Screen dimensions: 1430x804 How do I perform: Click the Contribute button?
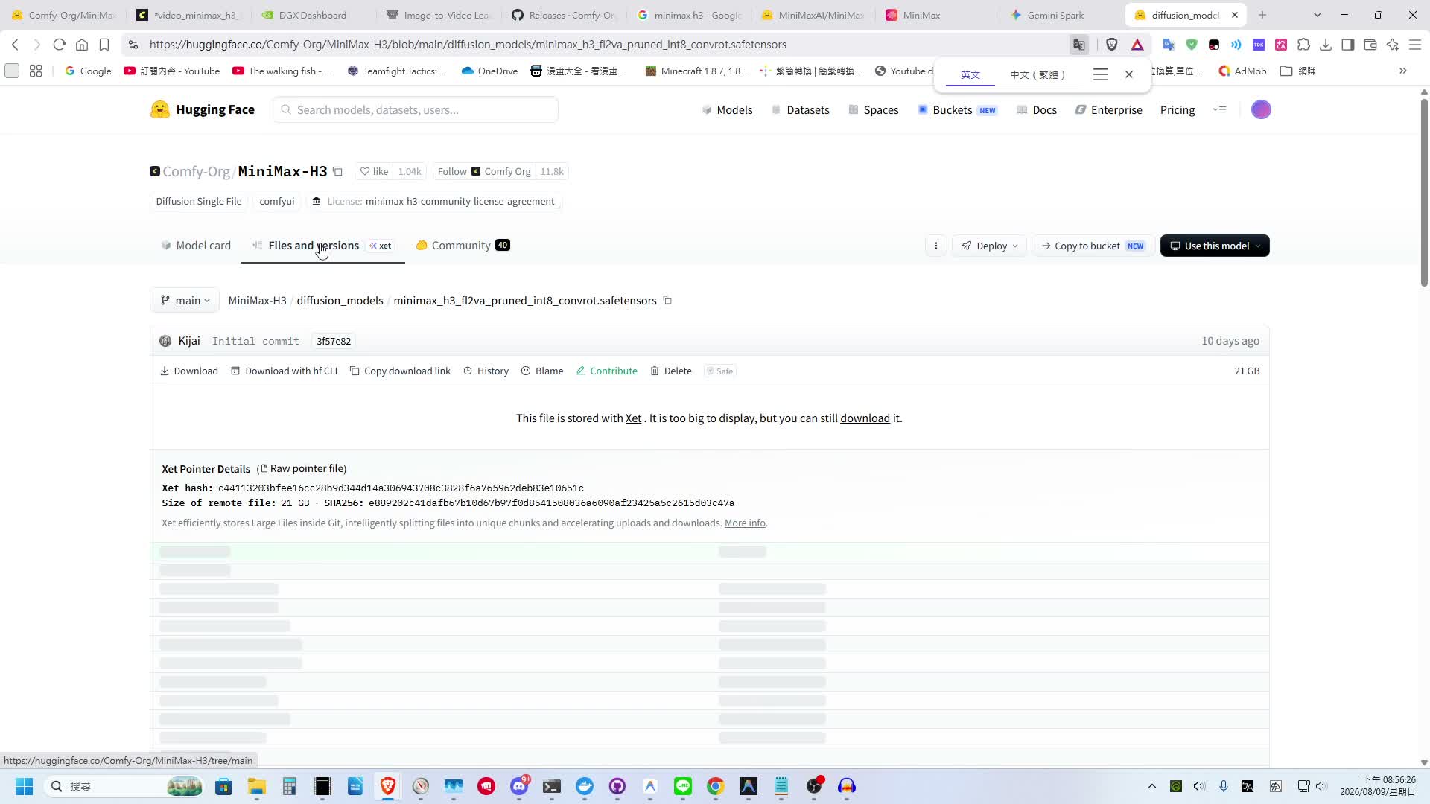[x=606, y=371]
